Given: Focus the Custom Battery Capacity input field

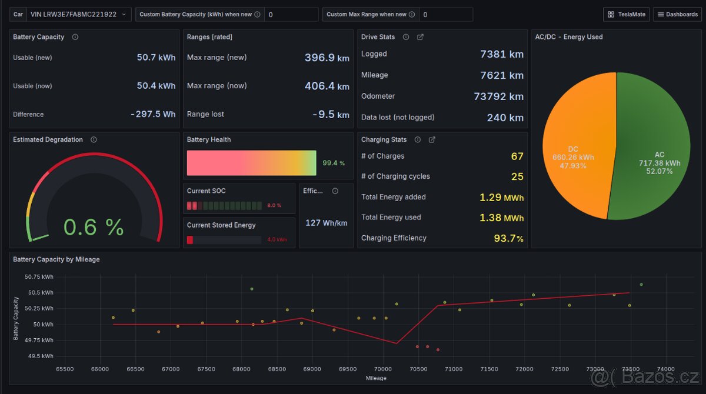Looking at the screenshot, I should point(291,15).
